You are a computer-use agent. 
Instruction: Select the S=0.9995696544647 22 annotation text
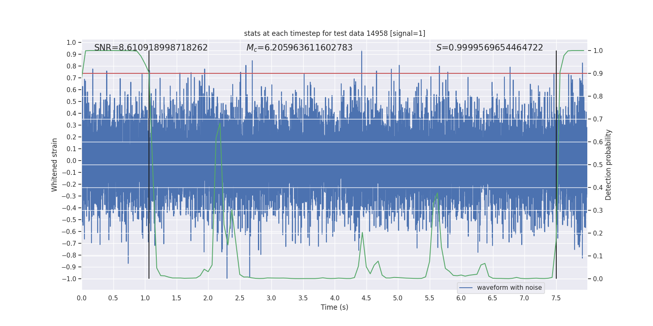tap(490, 48)
